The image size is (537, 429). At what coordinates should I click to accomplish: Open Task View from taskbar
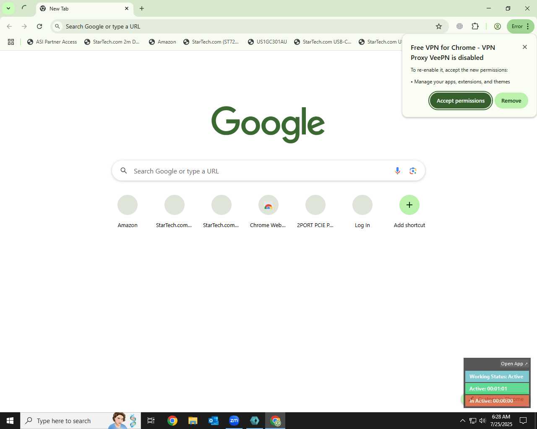coord(151,421)
